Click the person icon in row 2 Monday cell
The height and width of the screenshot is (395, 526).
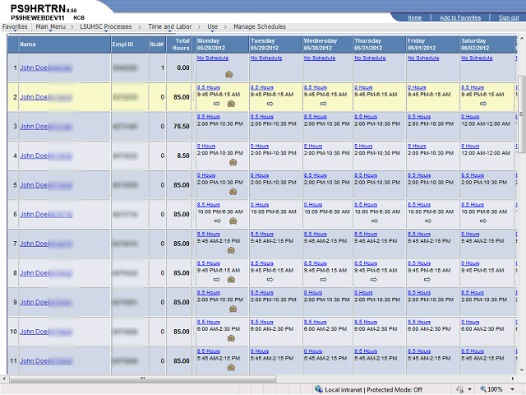(231, 104)
